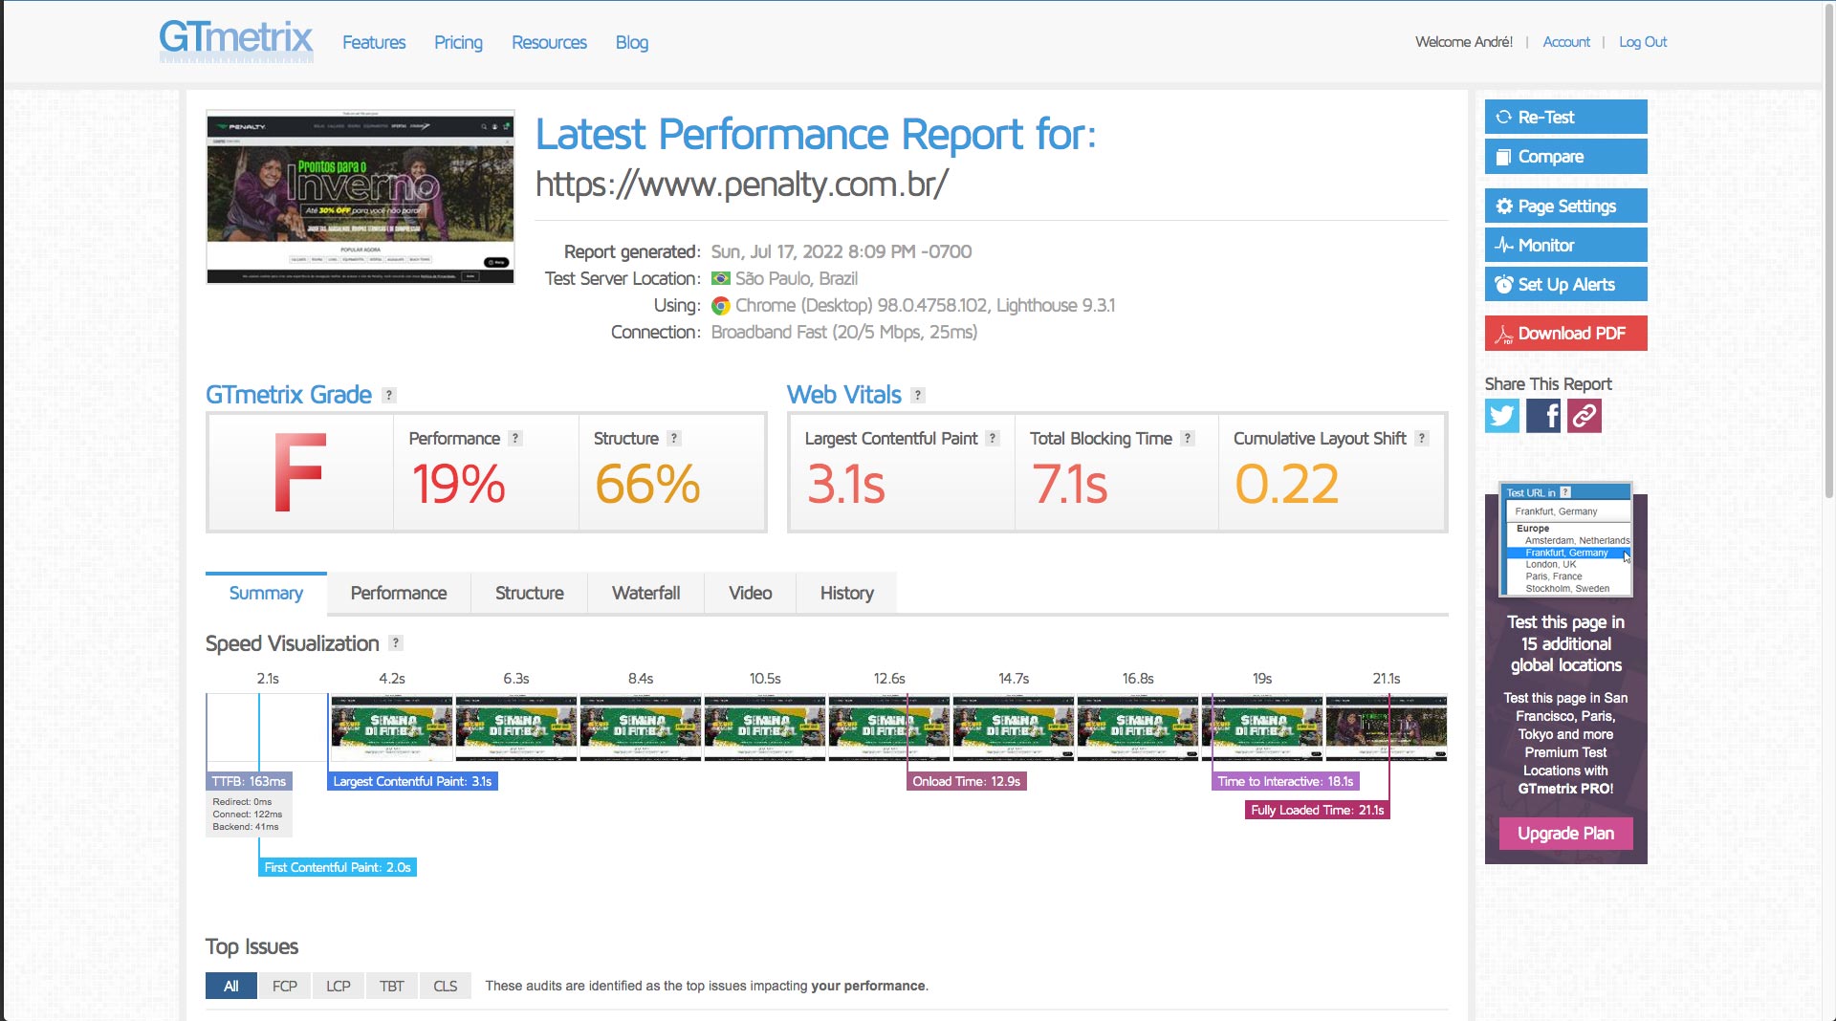Filter top issues by TBT

click(x=391, y=986)
